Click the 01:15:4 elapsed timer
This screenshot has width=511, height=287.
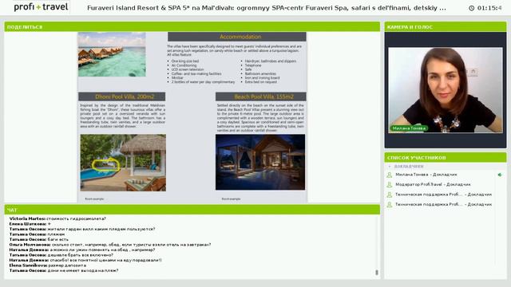489,8
